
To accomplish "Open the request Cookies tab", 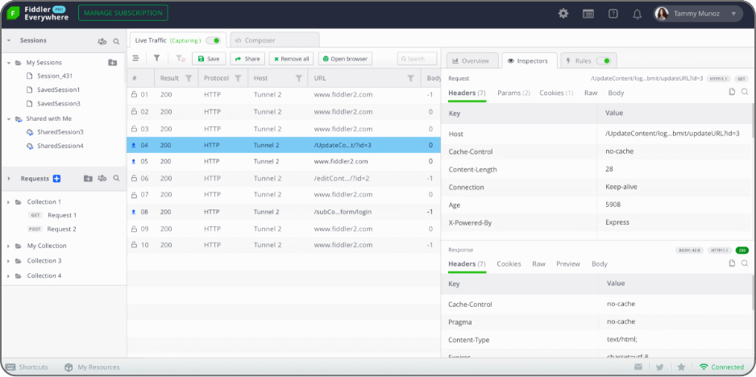I will (555, 93).
